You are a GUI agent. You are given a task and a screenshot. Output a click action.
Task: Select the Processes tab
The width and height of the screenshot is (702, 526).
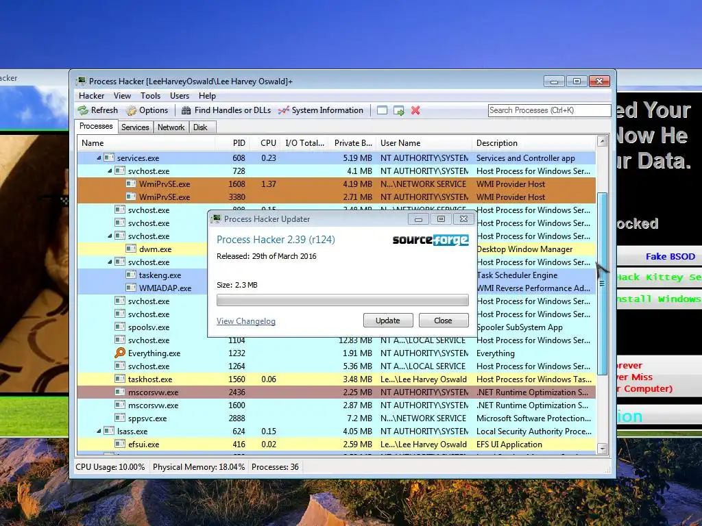pos(96,126)
